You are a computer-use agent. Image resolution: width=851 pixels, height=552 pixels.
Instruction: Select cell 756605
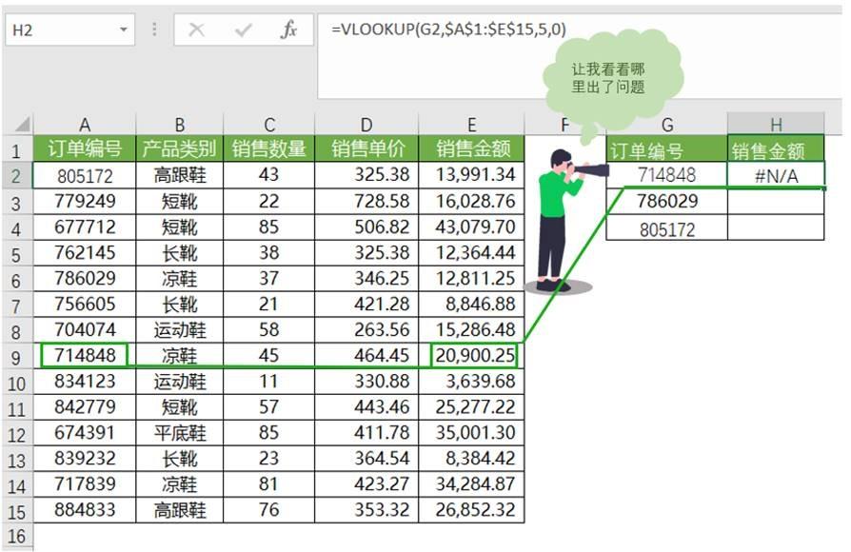(85, 304)
